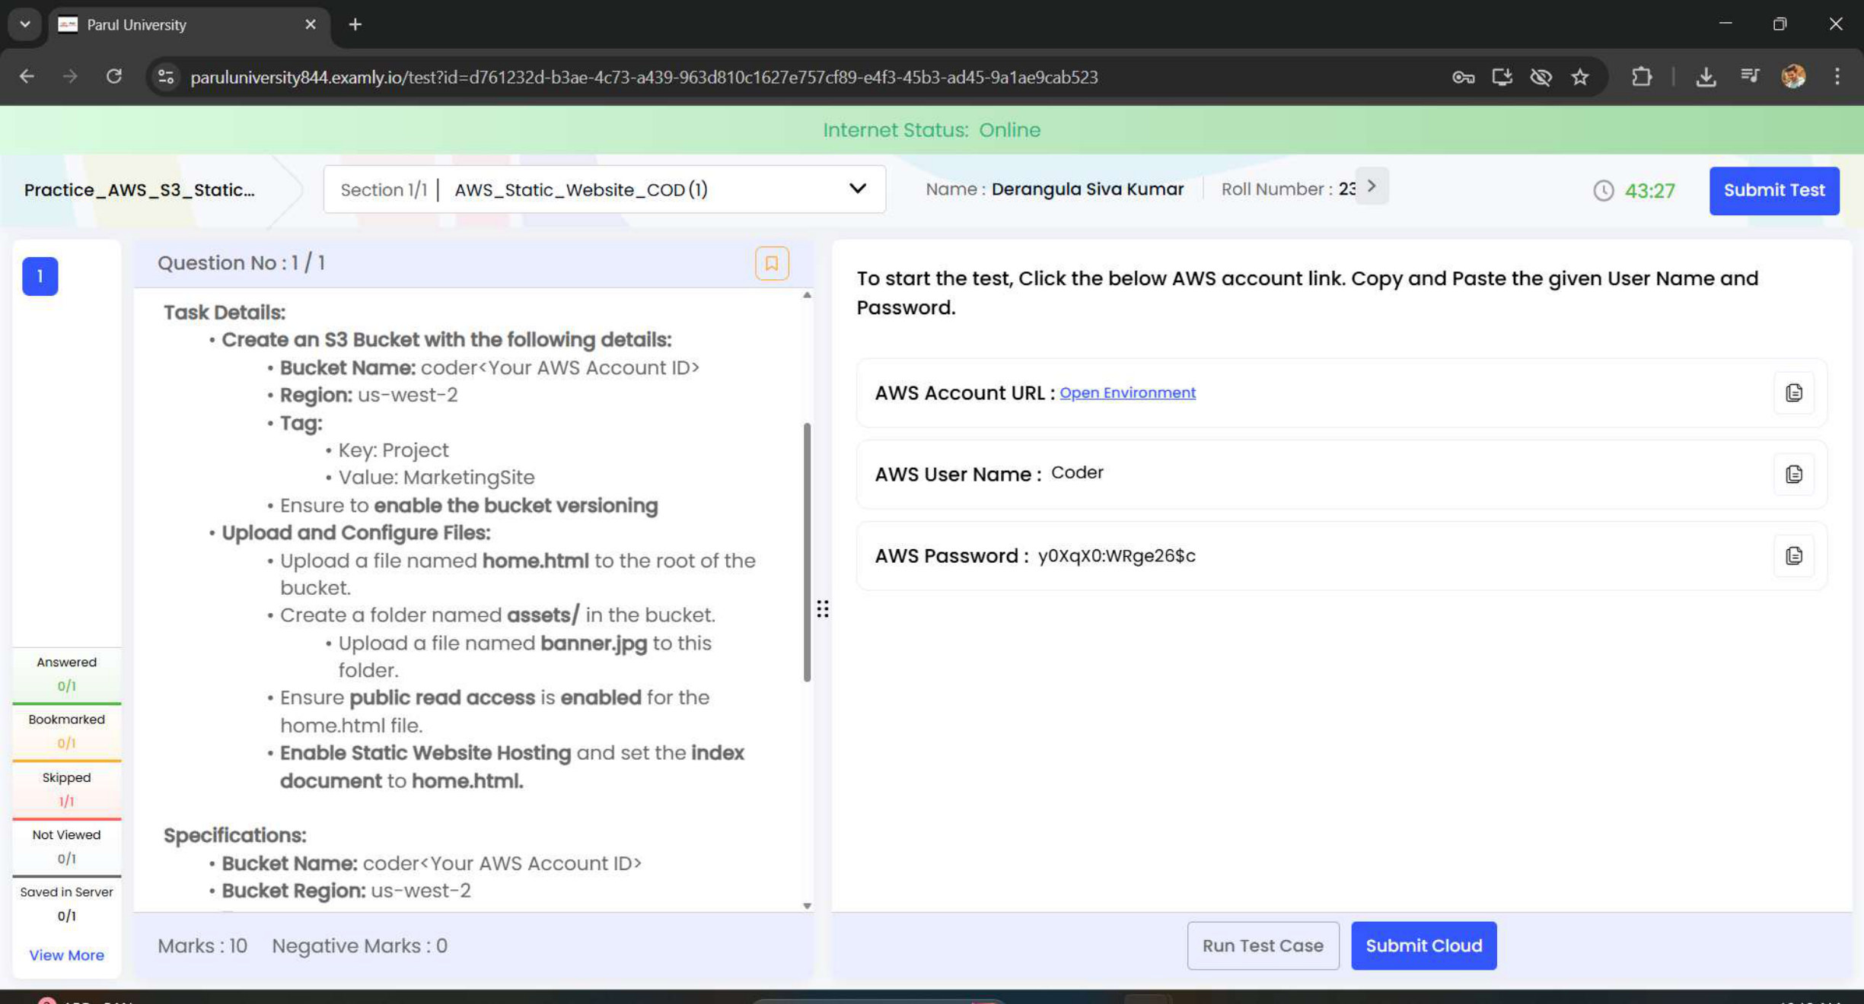Select question number 1 tile
1864x1004 pixels.
(x=40, y=276)
